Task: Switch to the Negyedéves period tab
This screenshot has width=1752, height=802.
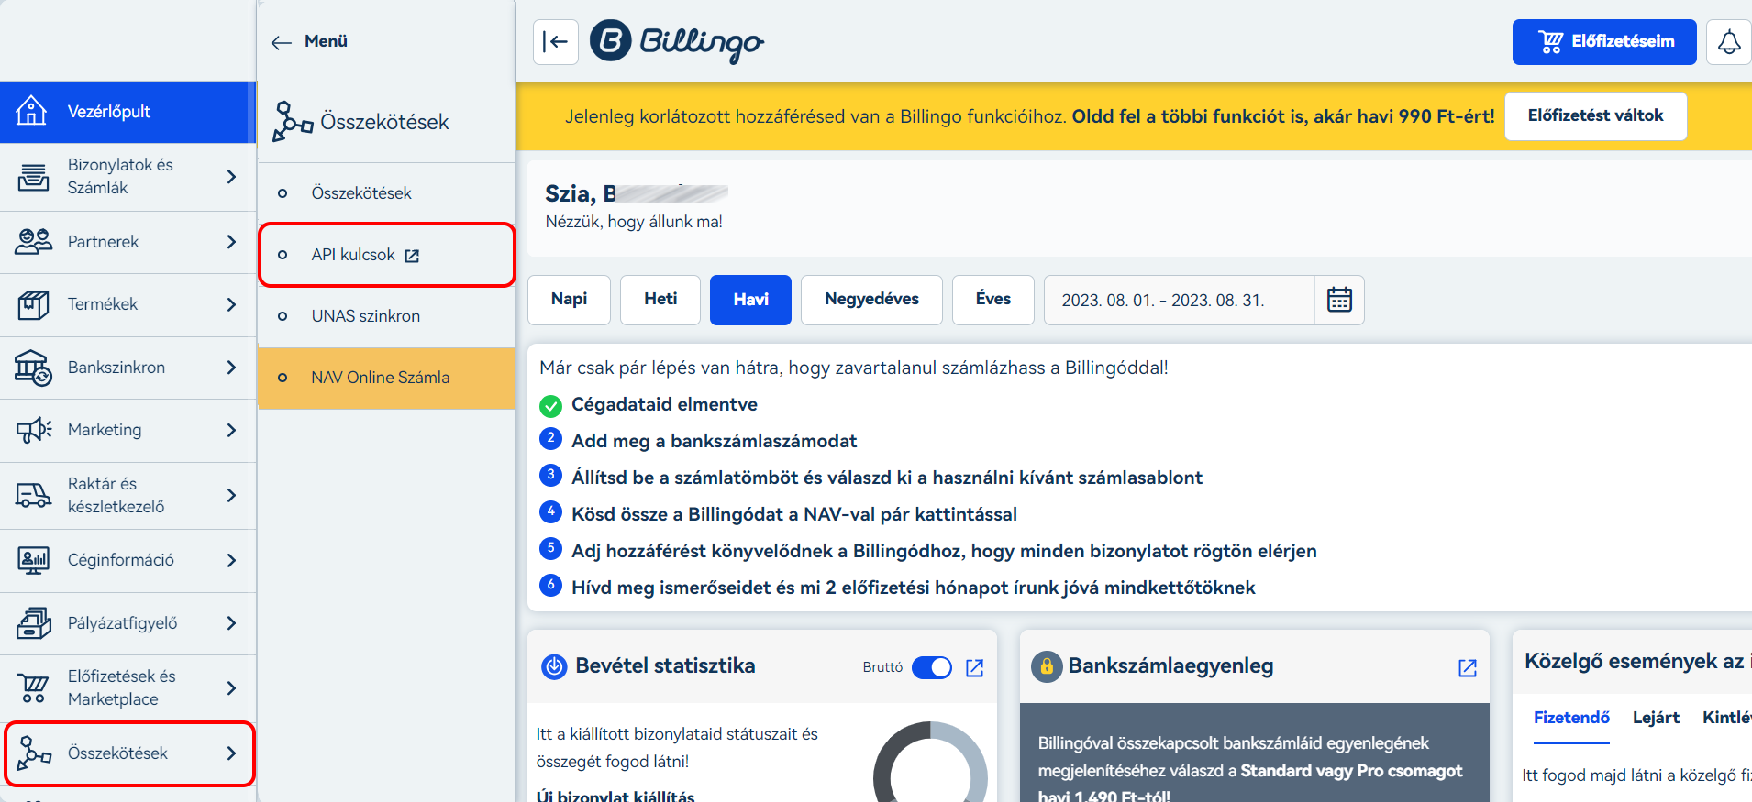Action: coord(871,300)
